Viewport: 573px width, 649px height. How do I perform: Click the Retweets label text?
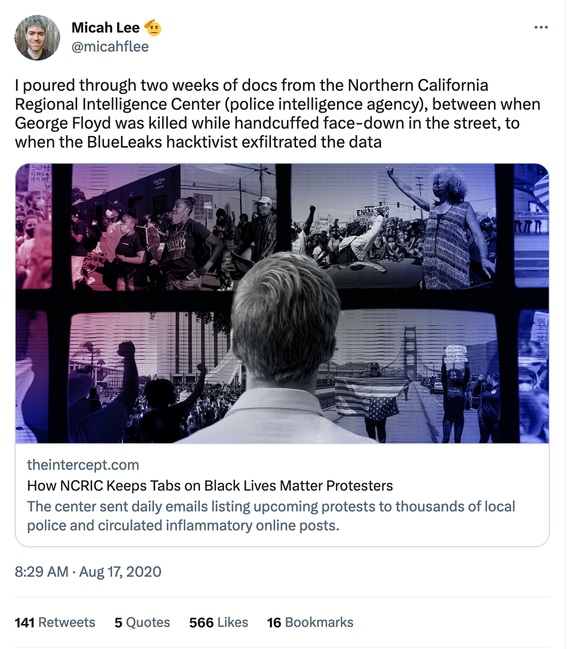point(68,622)
